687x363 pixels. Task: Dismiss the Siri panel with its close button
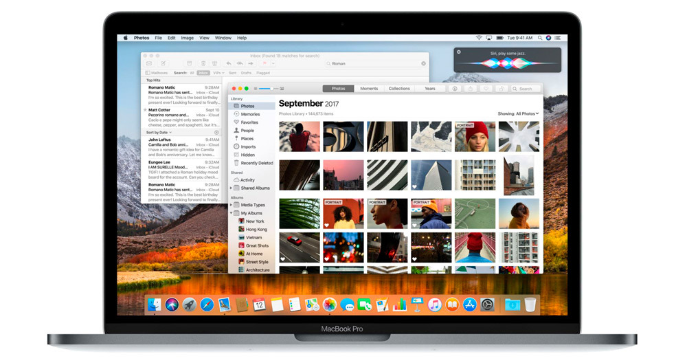pos(459,52)
